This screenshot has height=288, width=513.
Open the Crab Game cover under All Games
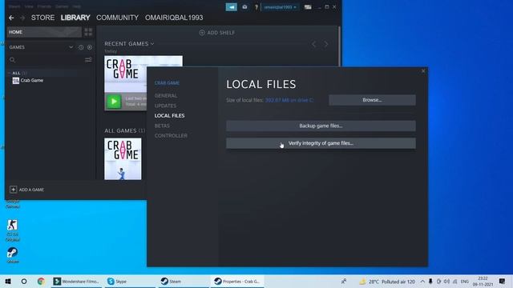coord(123,158)
